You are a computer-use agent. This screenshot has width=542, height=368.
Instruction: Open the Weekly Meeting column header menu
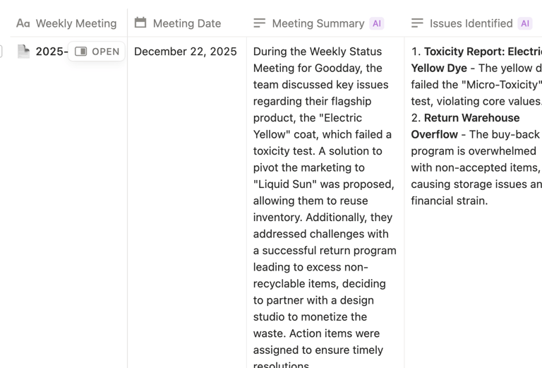(x=76, y=23)
